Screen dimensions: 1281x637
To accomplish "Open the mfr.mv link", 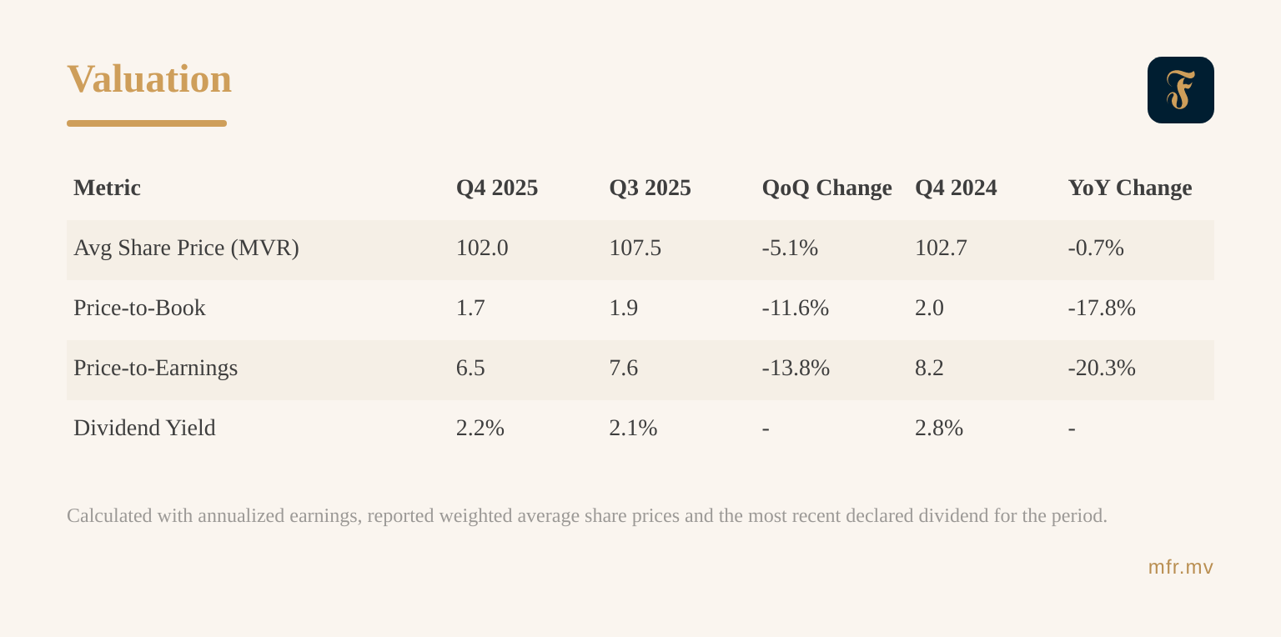I will pyautogui.click(x=1180, y=567).
